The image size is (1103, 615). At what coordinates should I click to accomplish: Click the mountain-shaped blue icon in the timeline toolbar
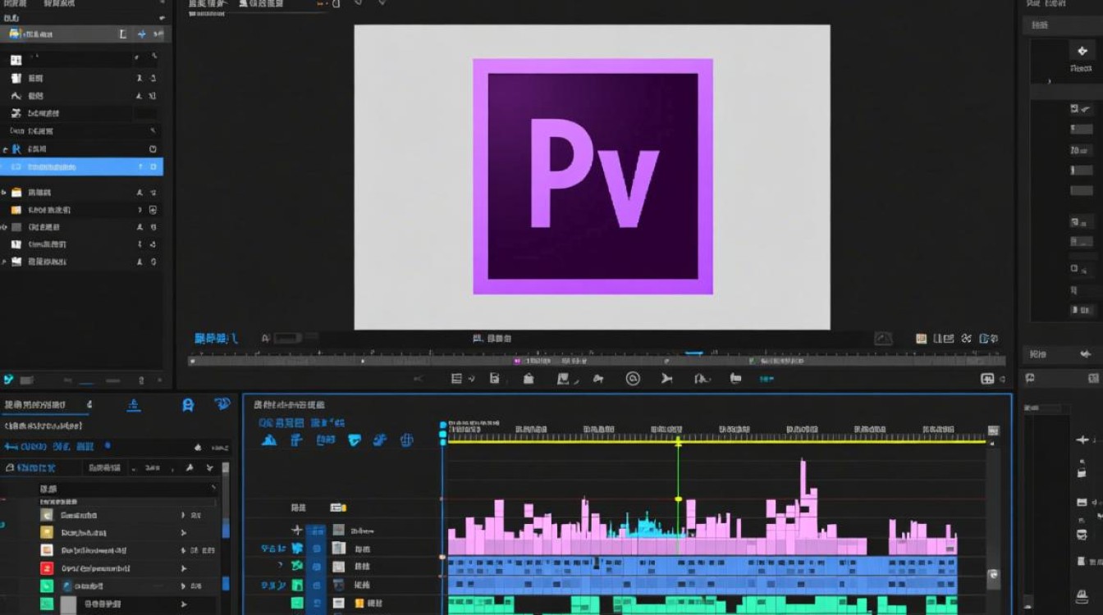[269, 441]
